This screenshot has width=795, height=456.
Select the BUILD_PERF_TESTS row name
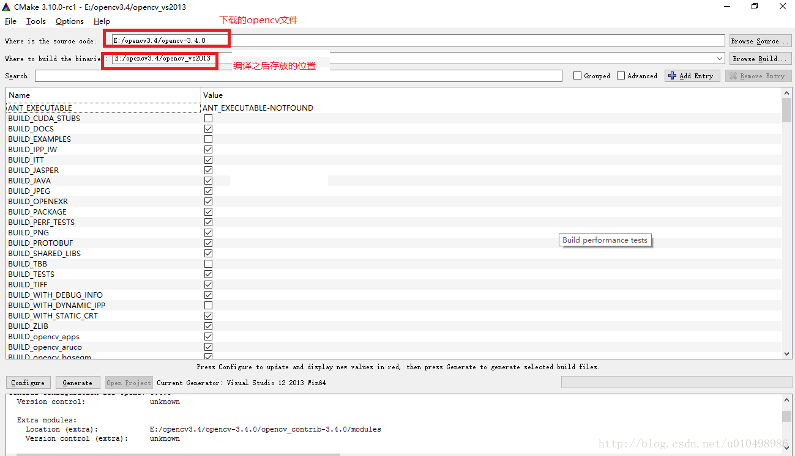41,222
